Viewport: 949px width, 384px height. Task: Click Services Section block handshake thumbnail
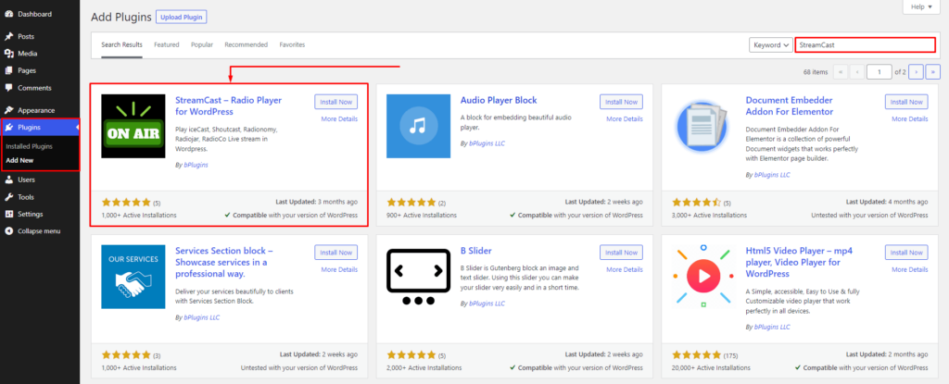pyautogui.click(x=133, y=277)
